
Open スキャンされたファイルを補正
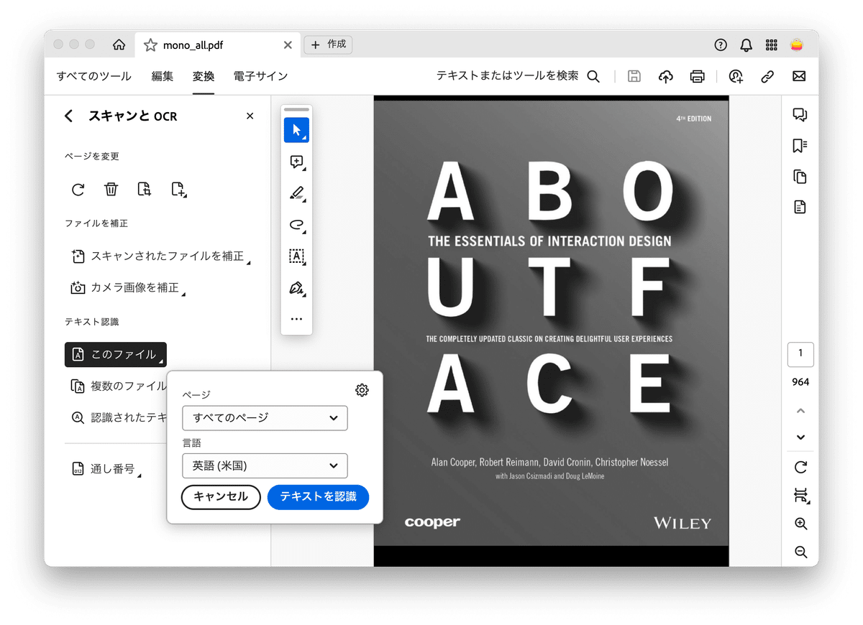(160, 256)
